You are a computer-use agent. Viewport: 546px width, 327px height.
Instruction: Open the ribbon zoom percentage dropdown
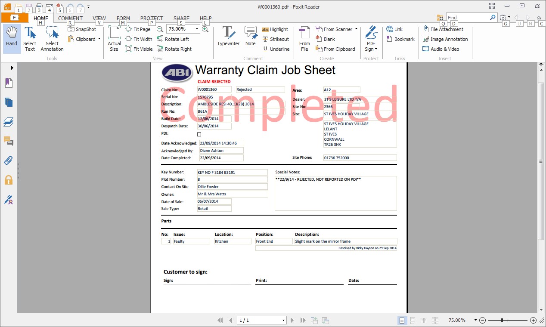point(197,29)
